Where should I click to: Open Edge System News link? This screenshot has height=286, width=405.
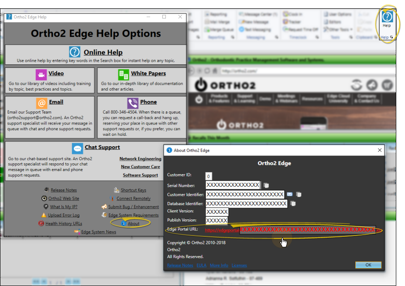[x=99, y=232]
